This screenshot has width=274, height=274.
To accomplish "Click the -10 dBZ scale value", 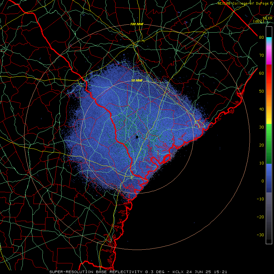I will pyautogui.click(x=260, y=199).
